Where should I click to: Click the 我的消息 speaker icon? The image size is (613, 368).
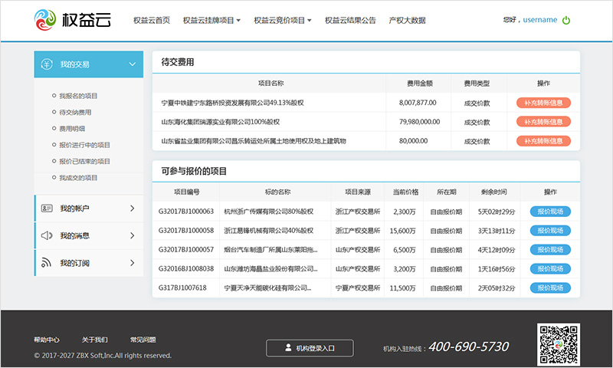tap(47, 235)
